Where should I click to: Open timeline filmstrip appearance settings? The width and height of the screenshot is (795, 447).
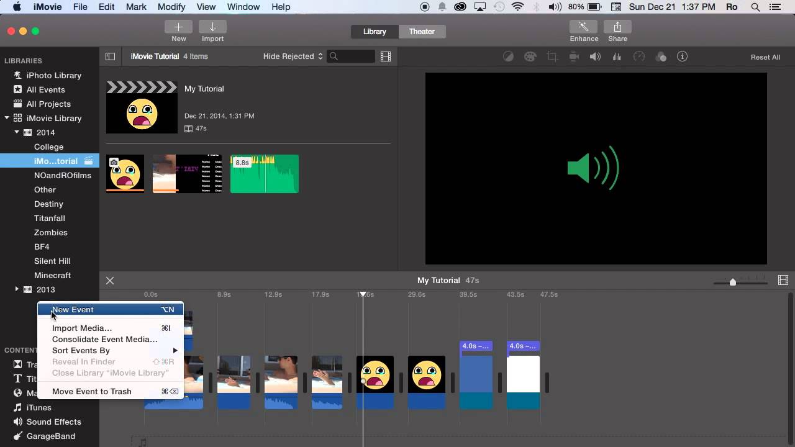point(783,281)
